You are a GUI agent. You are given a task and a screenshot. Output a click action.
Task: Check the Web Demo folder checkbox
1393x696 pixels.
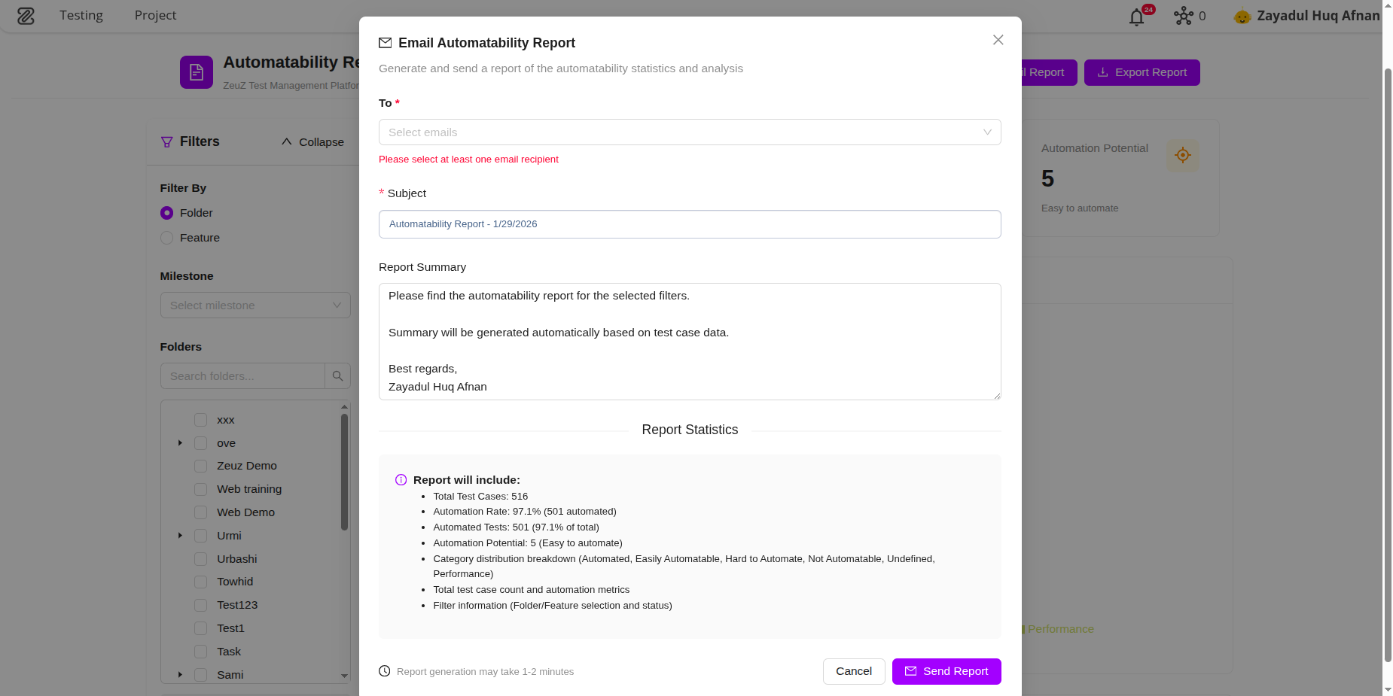pos(200,512)
